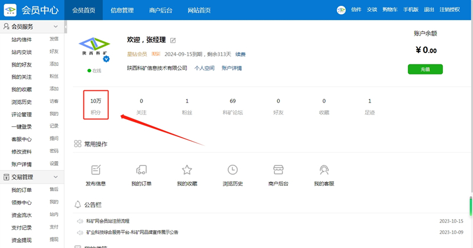Select 站内信件 in the sidebar
This screenshot has height=248, width=473.
[x=22, y=40]
